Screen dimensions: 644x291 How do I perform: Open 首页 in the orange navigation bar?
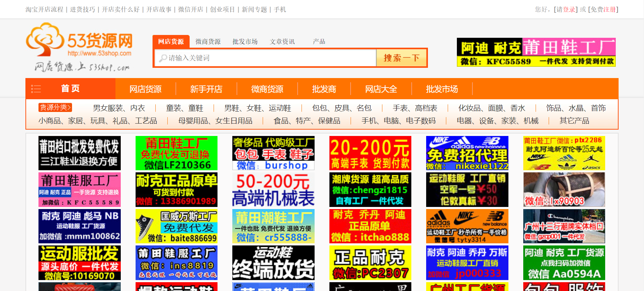[x=70, y=89]
